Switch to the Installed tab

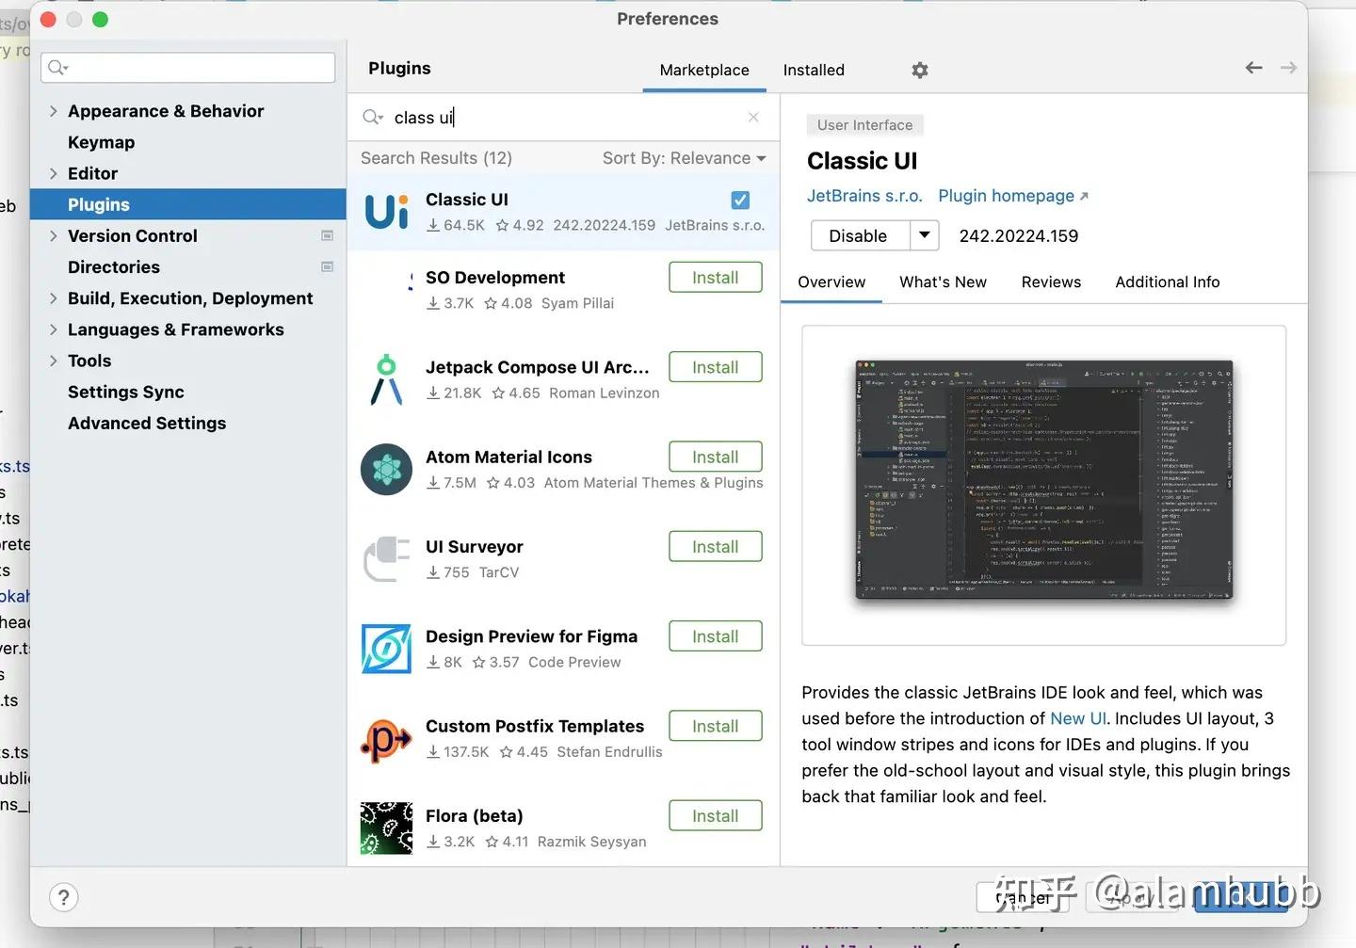813,70
